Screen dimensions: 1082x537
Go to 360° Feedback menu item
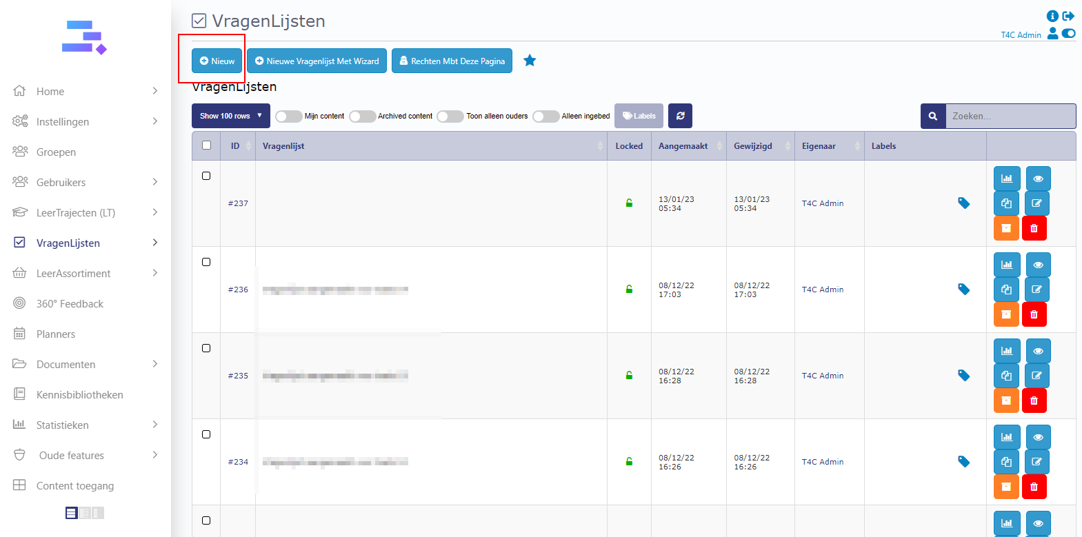click(70, 304)
